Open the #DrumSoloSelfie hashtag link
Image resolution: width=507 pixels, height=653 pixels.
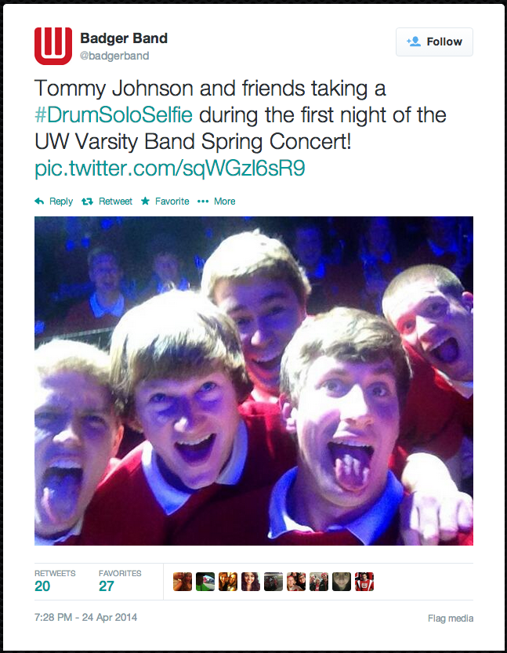coord(114,114)
